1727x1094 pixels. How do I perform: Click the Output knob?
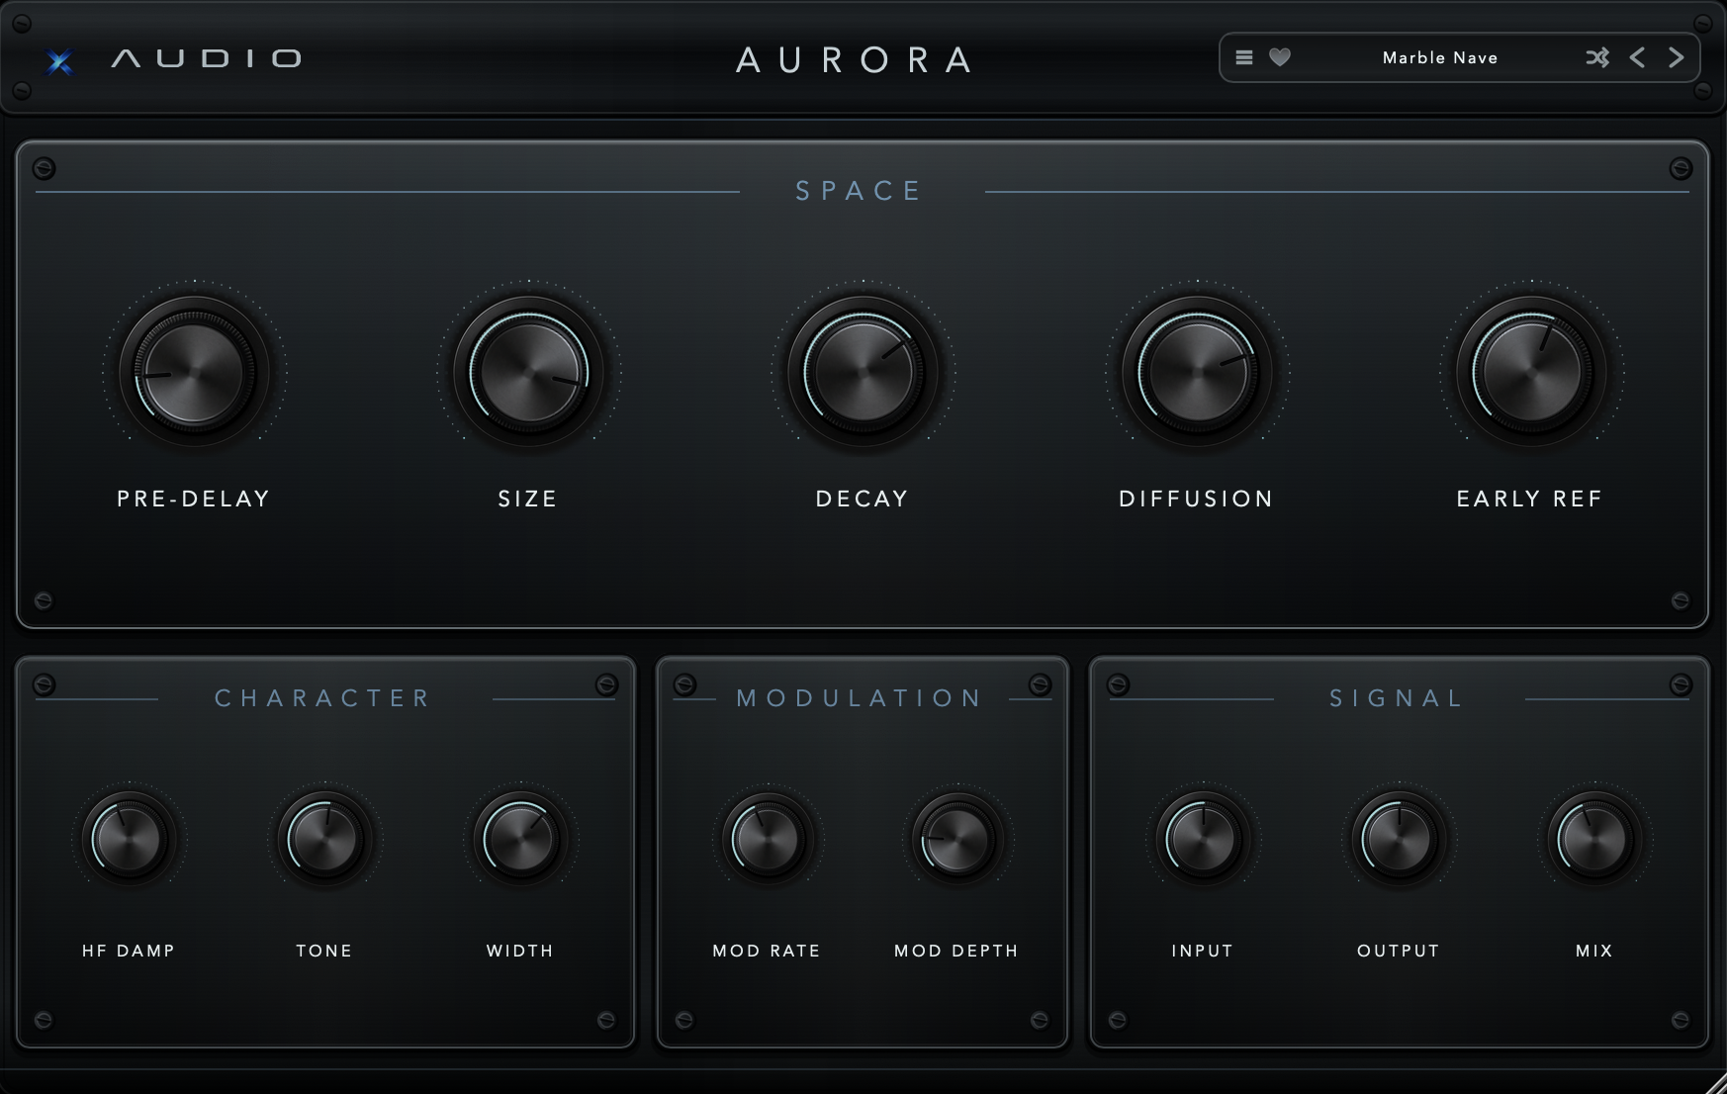[x=1399, y=839]
